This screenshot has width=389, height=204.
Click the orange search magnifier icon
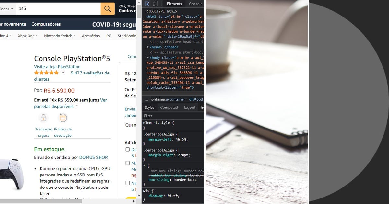tap(108, 9)
